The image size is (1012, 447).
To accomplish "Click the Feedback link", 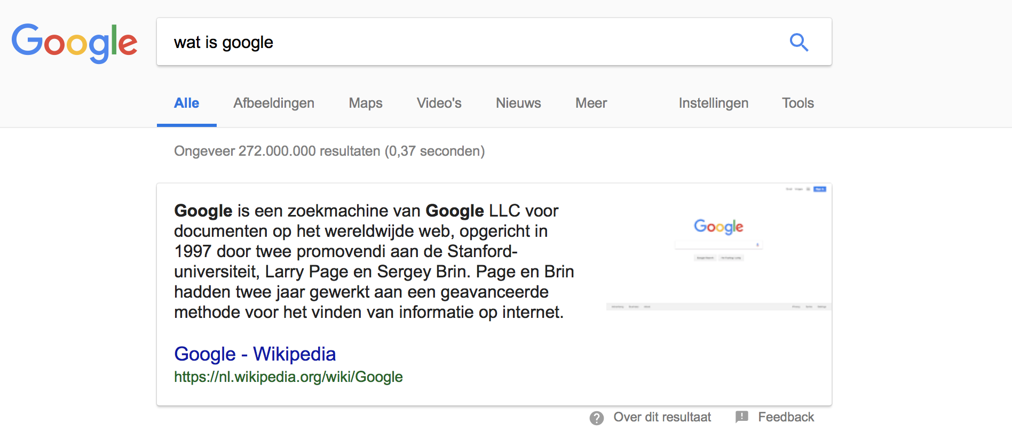I will pyautogui.click(x=786, y=417).
